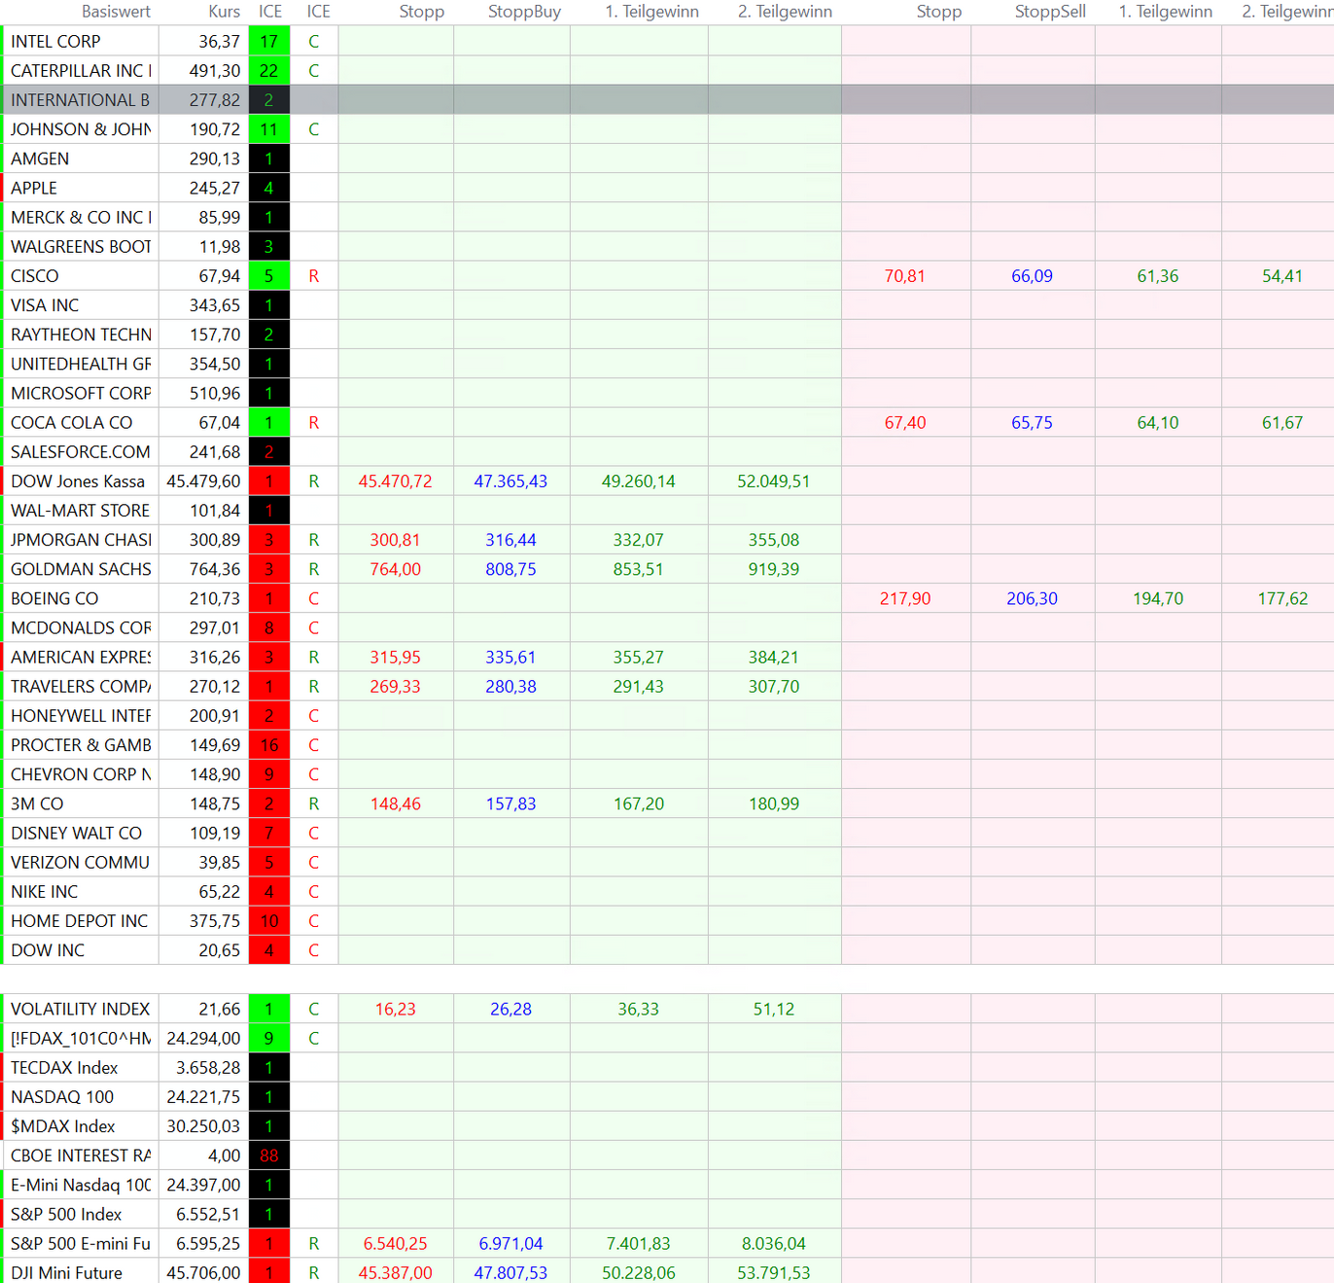The width and height of the screenshot is (1334, 1283).
Task: Select the APPLE row name
Action: tap(34, 189)
